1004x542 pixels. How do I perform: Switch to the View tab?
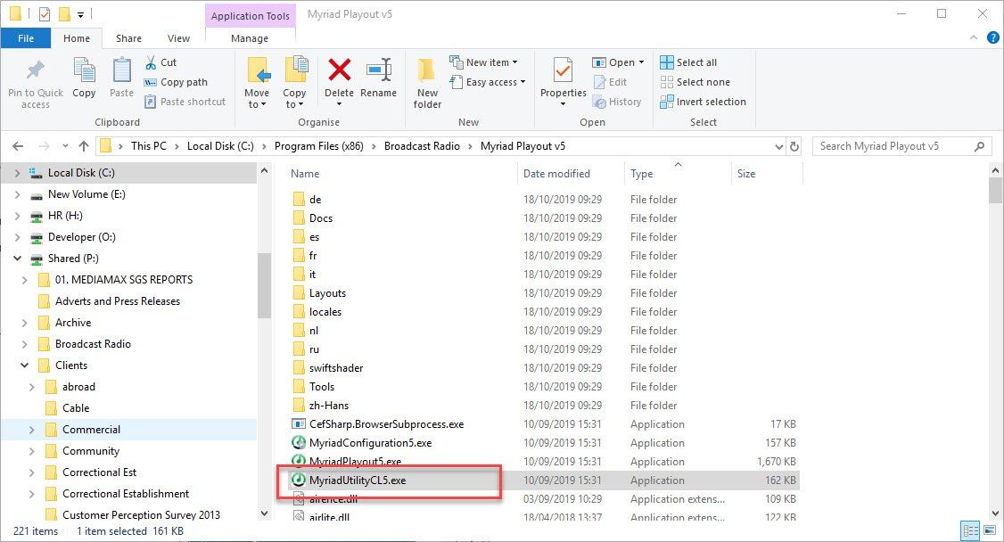point(178,38)
